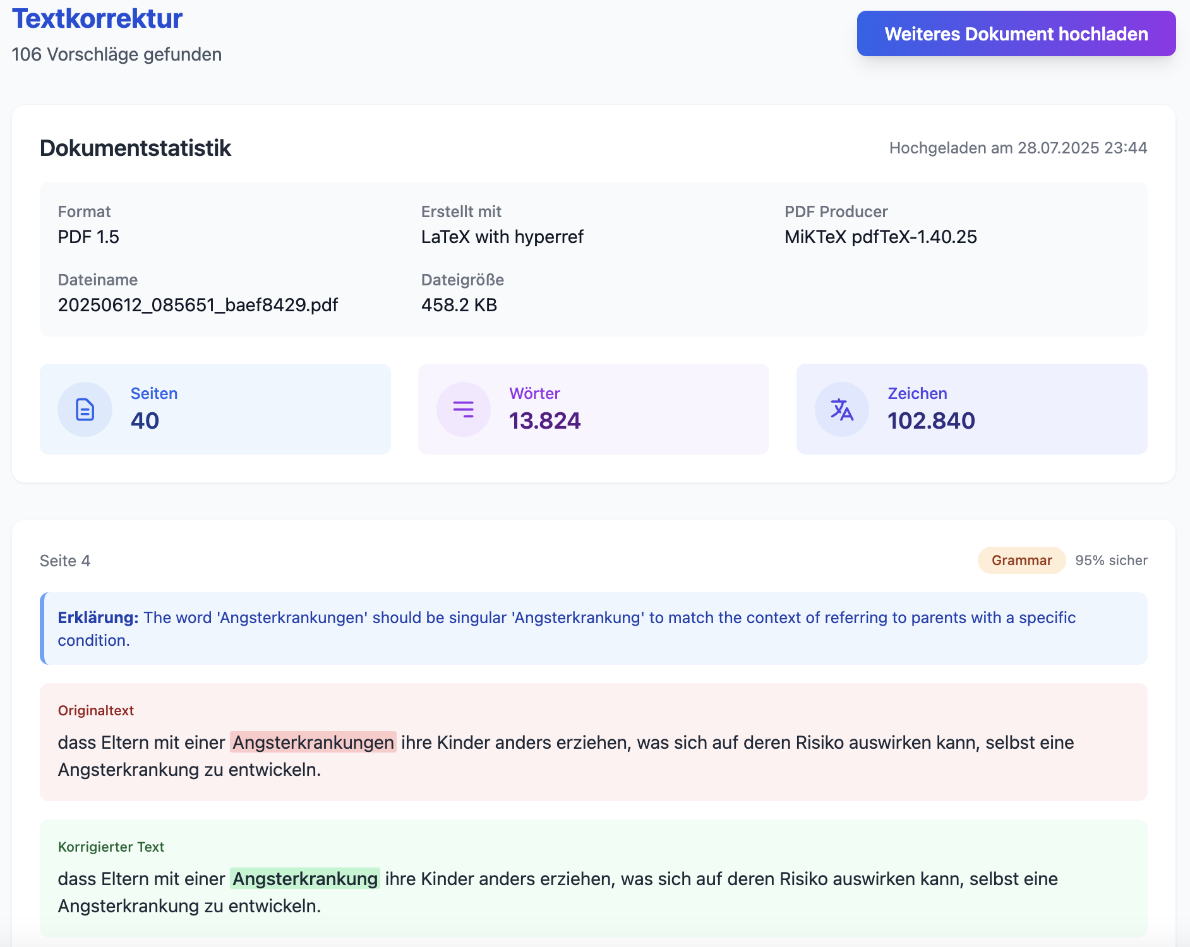Select the format value "PDF 1.5"
This screenshot has height=947, width=1190.
88,237
